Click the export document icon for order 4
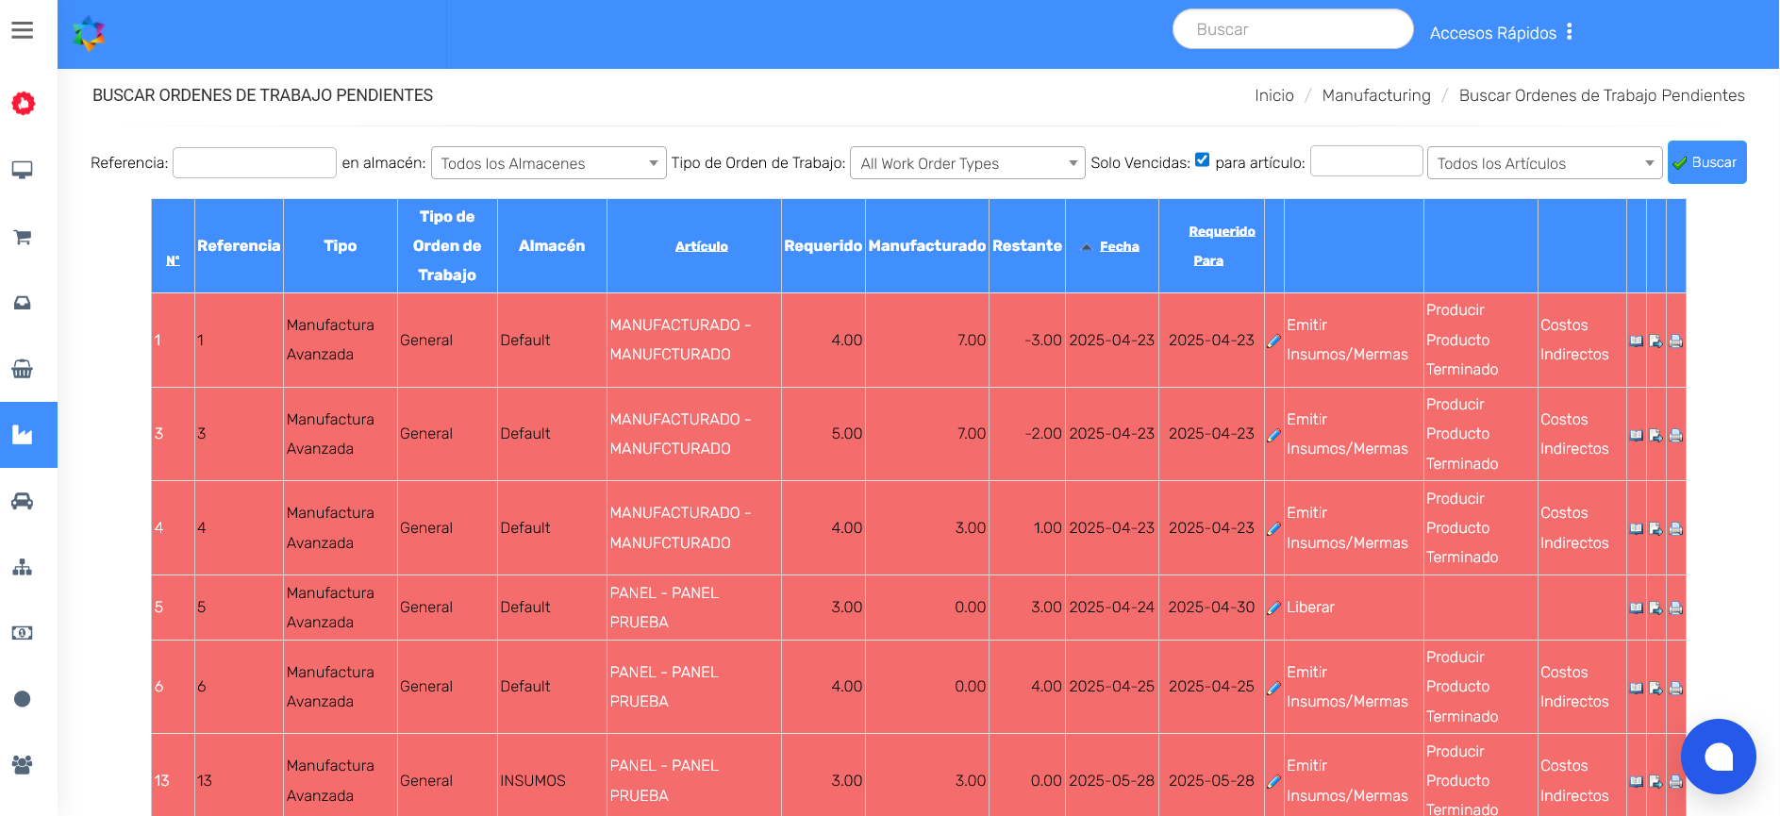Image resolution: width=1780 pixels, height=816 pixels. 1655,529
